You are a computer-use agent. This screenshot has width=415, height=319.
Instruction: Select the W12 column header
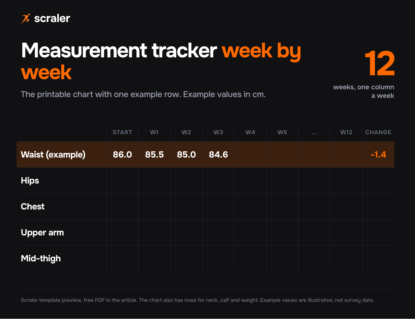(x=346, y=132)
